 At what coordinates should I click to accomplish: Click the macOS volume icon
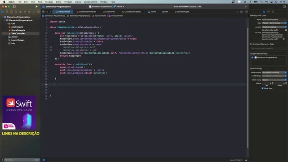pyautogui.click(x=266, y=2)
